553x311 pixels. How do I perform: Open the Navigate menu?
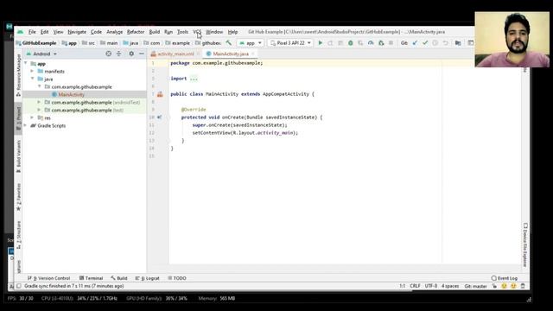(77, 32)
